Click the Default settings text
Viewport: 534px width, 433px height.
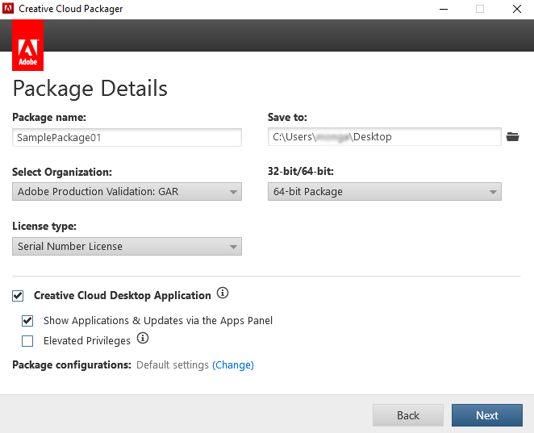173,365
